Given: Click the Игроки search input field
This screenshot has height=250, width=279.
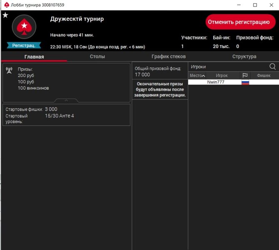Looking at the screenshot, I should [x=227, y=67].
